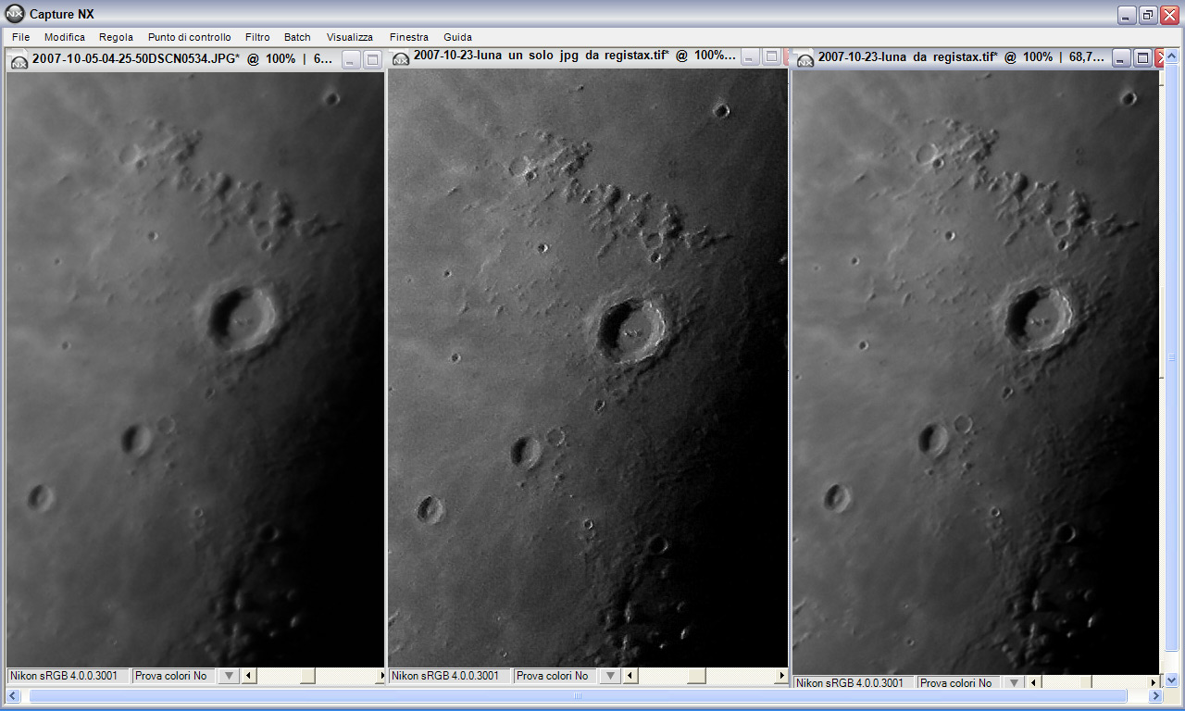Image resolution: width=1185 pixels, height=711 pixels.
Task: Minimize the Capture NX application window
Action: point(1126,14)
